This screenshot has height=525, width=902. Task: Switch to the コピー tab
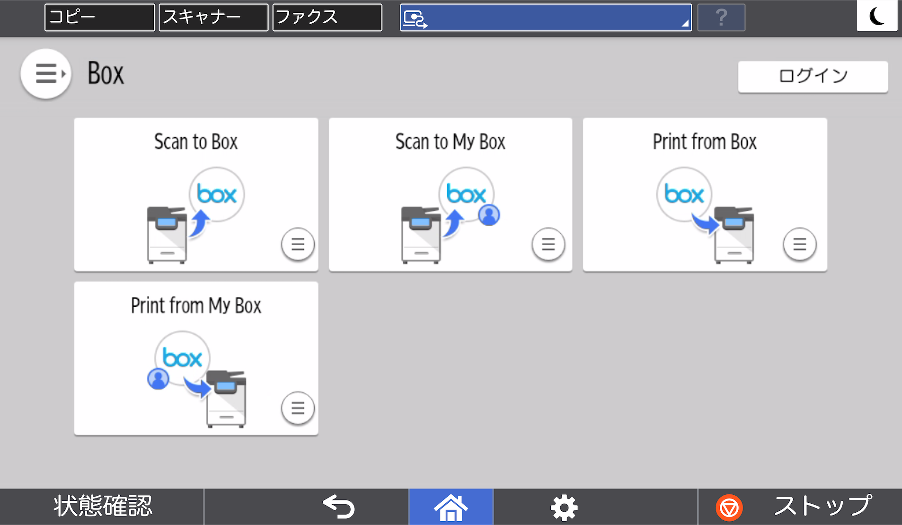point(99,17)
